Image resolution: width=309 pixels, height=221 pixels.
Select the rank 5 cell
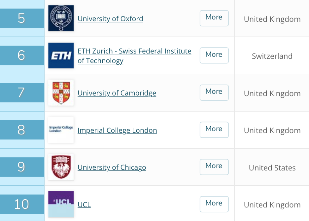(21, 18)
